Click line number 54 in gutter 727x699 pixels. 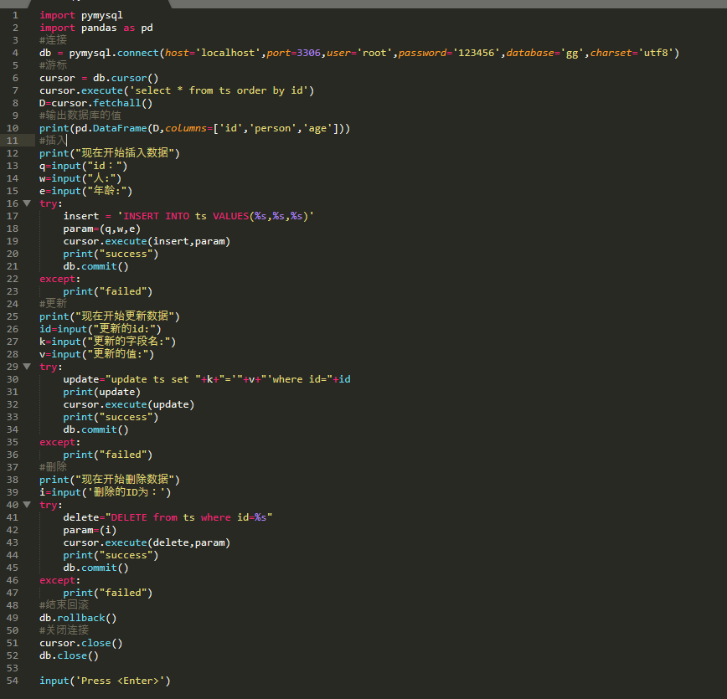pos(13,681)
